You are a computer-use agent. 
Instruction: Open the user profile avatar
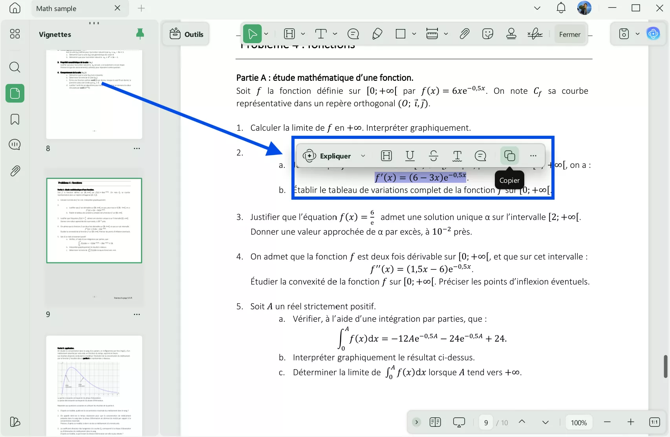[584, 8]
